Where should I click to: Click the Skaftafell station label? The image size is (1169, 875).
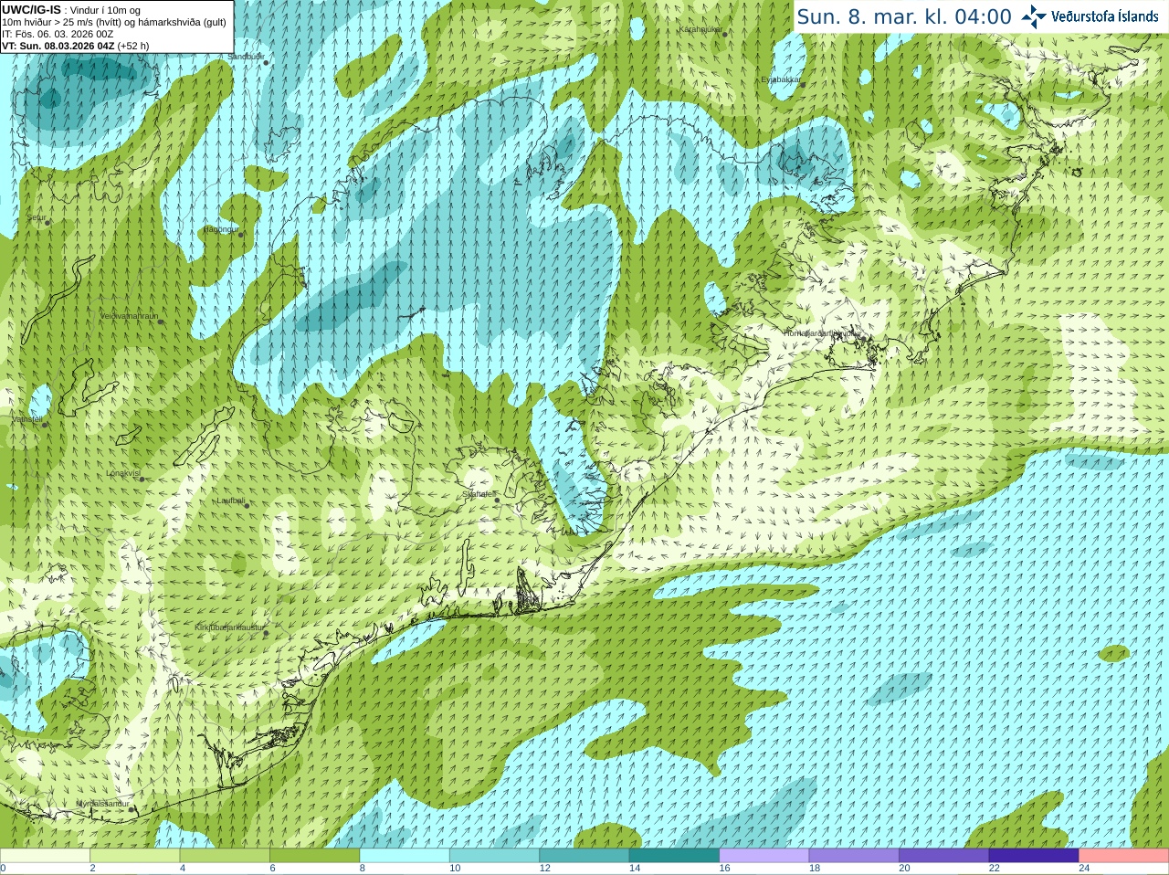coord(479,494)
